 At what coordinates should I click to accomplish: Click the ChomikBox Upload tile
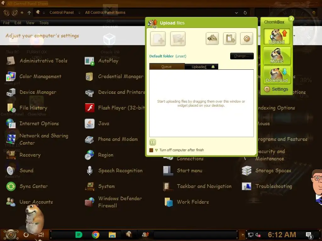point(277,37)
